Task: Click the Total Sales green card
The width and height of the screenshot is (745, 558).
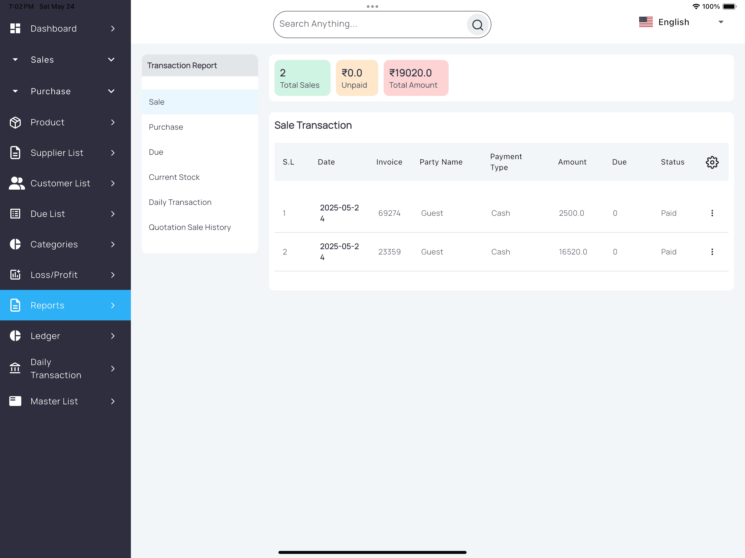Action: click(x=302, y=78)
